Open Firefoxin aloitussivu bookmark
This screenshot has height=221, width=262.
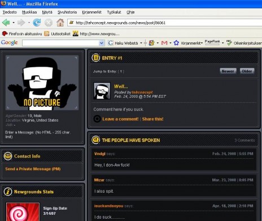point(22,34)
